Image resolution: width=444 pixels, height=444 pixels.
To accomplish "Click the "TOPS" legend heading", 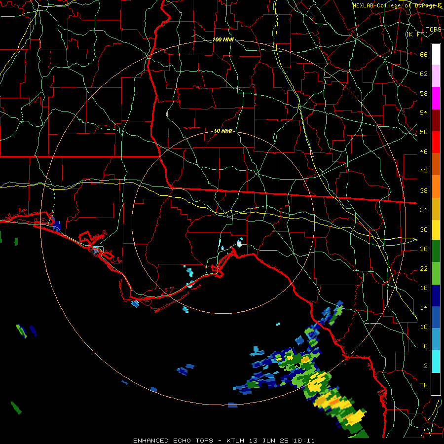I will click(434, 29).
